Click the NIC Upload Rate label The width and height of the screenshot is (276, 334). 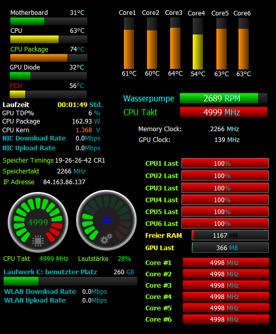pos(29,148)
